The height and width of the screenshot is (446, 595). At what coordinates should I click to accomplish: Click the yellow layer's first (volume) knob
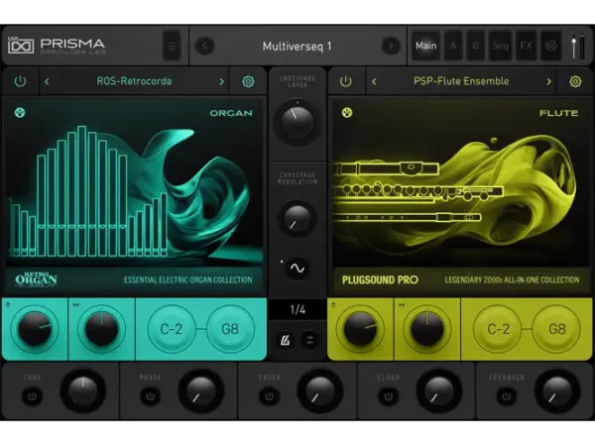pyautogui.click(x=360, y=329)
